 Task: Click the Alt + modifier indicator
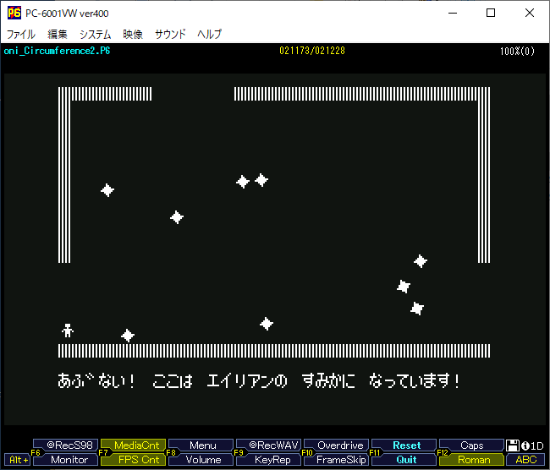point(19,460)
